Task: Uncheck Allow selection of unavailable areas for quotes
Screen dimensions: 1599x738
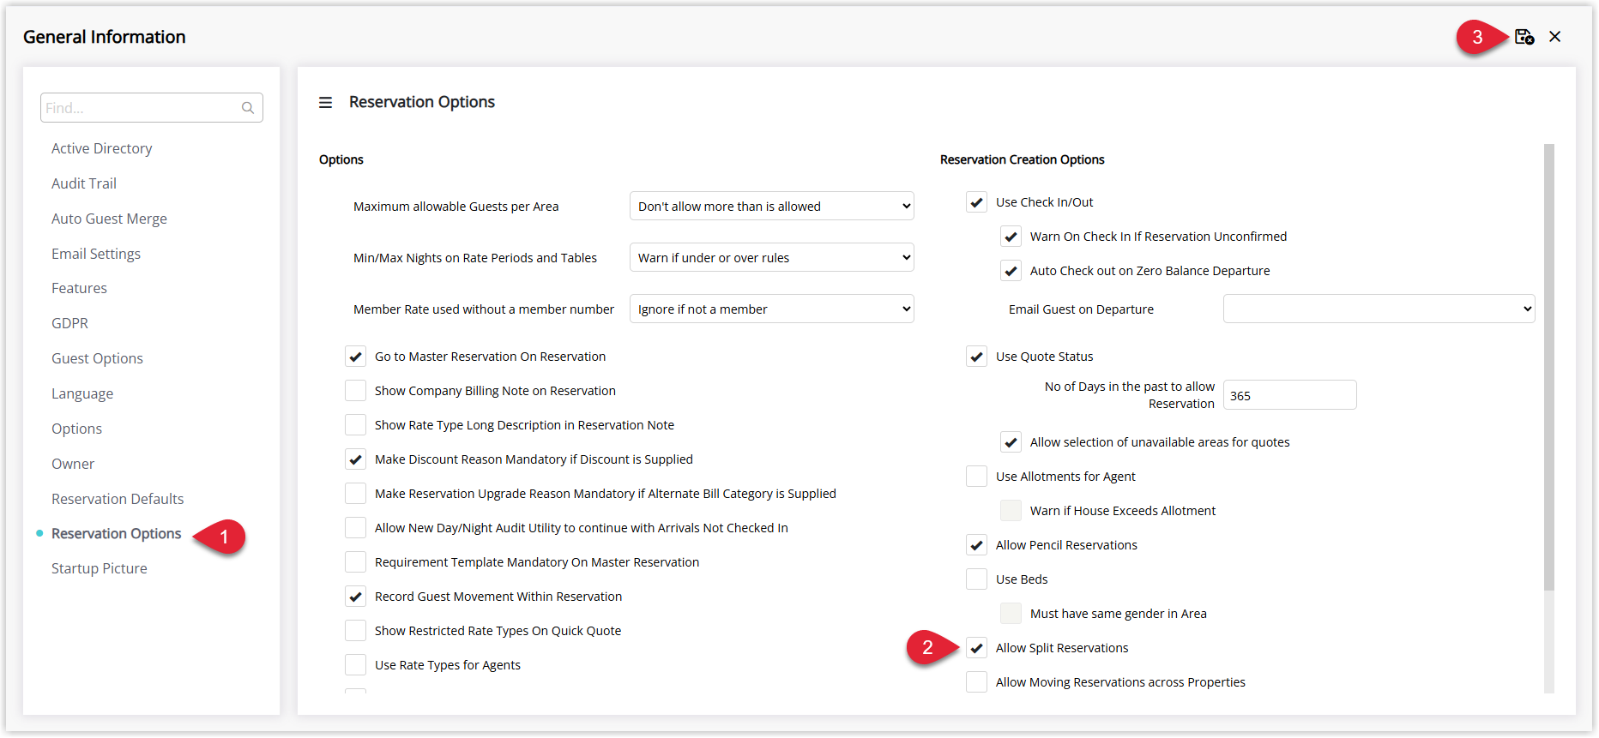Action: 1011,442
